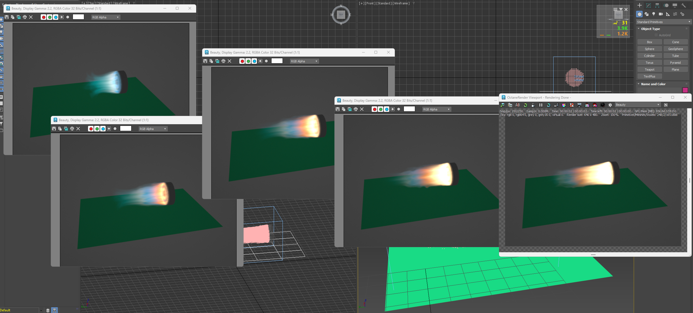Create a Teapot primitive
Screen dimensions: 693x313
tap(649, 70)
